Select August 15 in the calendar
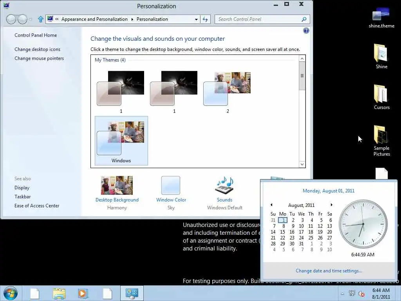The height and width of the screenshot is (301, 401). (x=282, y=232)
